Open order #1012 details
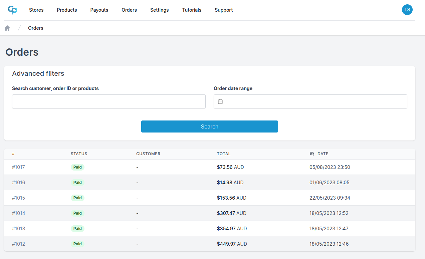This screenshot has height=259, width=425. click(18, 244)
